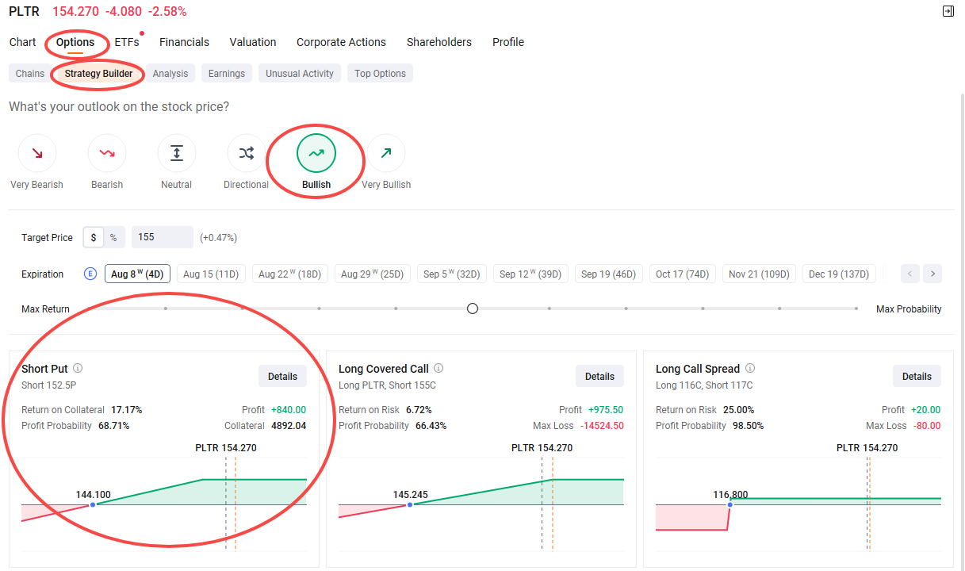Click the PLTR ticker symbol at top
This screenshot has height=571, width=965.
[24, 12]
